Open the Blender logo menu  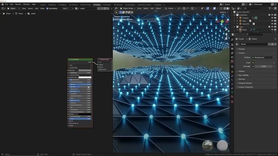pyautogui.click(x=3, y=4)
